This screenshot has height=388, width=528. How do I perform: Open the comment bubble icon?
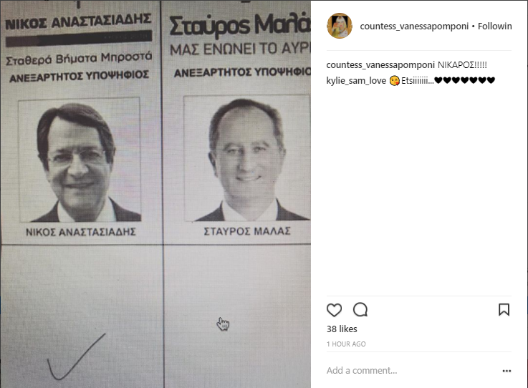click(x=360, y=309)
